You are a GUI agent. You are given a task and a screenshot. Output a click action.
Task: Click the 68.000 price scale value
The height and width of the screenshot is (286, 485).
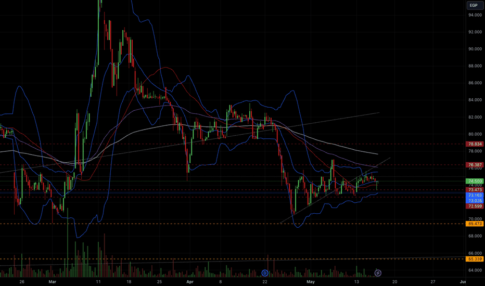[x=475, y=236]
